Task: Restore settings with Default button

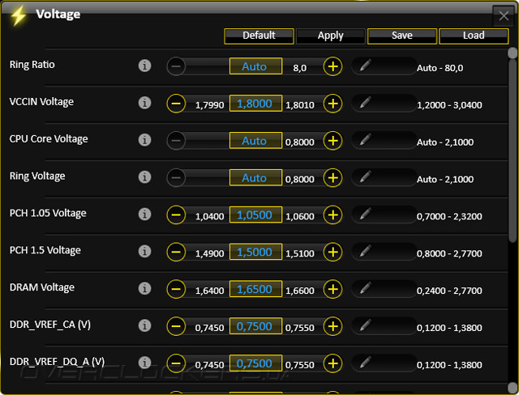Action: pyautogui.click(x=259, y=36)
